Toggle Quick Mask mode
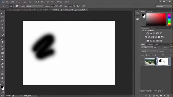 pos(2,92)
